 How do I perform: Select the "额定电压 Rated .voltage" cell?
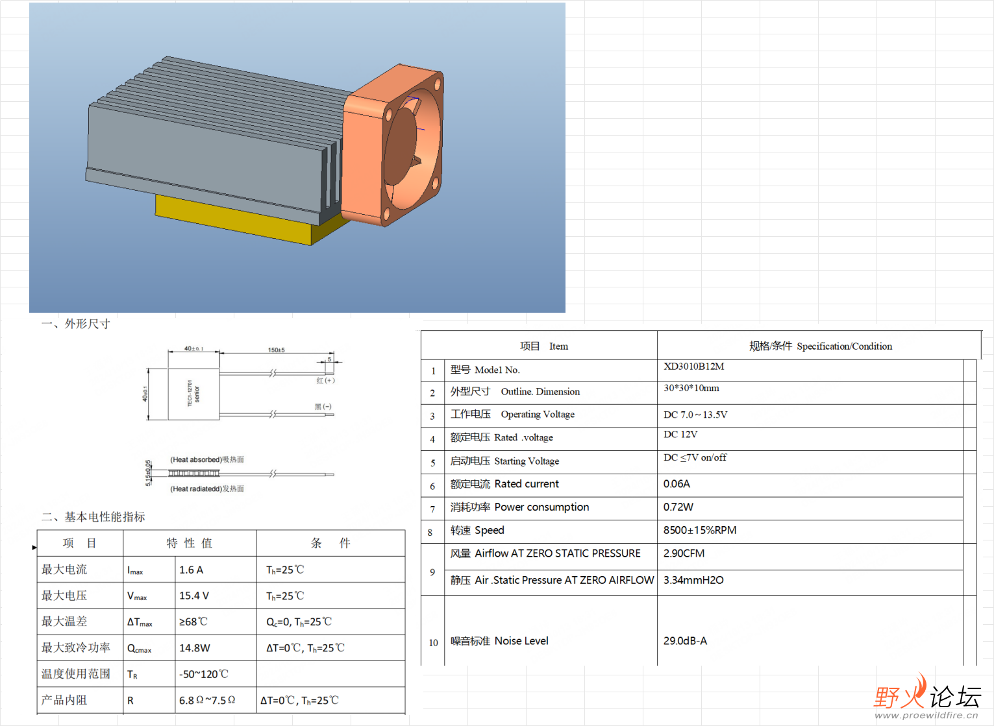coord(551,439)
